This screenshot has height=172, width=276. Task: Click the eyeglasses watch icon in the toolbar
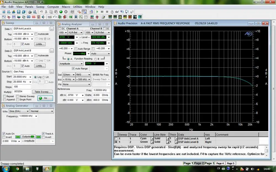click(x=117, y=12)
